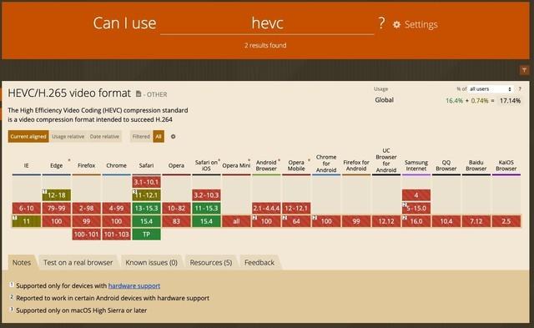Click the Chrome 101-103 cell
The height and width of the screenshot is (328, 534).
pos(117,235)
